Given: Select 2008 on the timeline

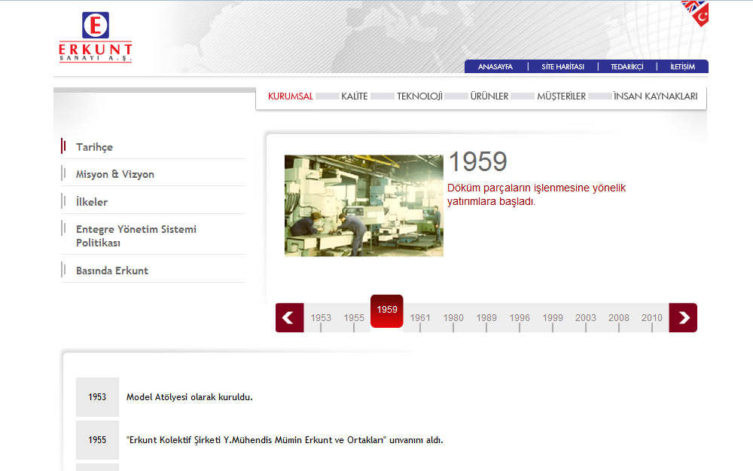Looking at the screenshot, I should [618, 318].
